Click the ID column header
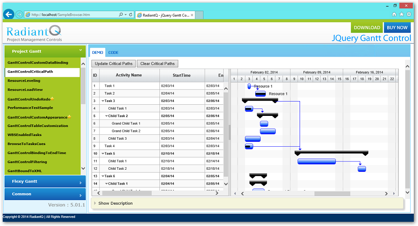The image size is (418, 226). pos(95,76)
